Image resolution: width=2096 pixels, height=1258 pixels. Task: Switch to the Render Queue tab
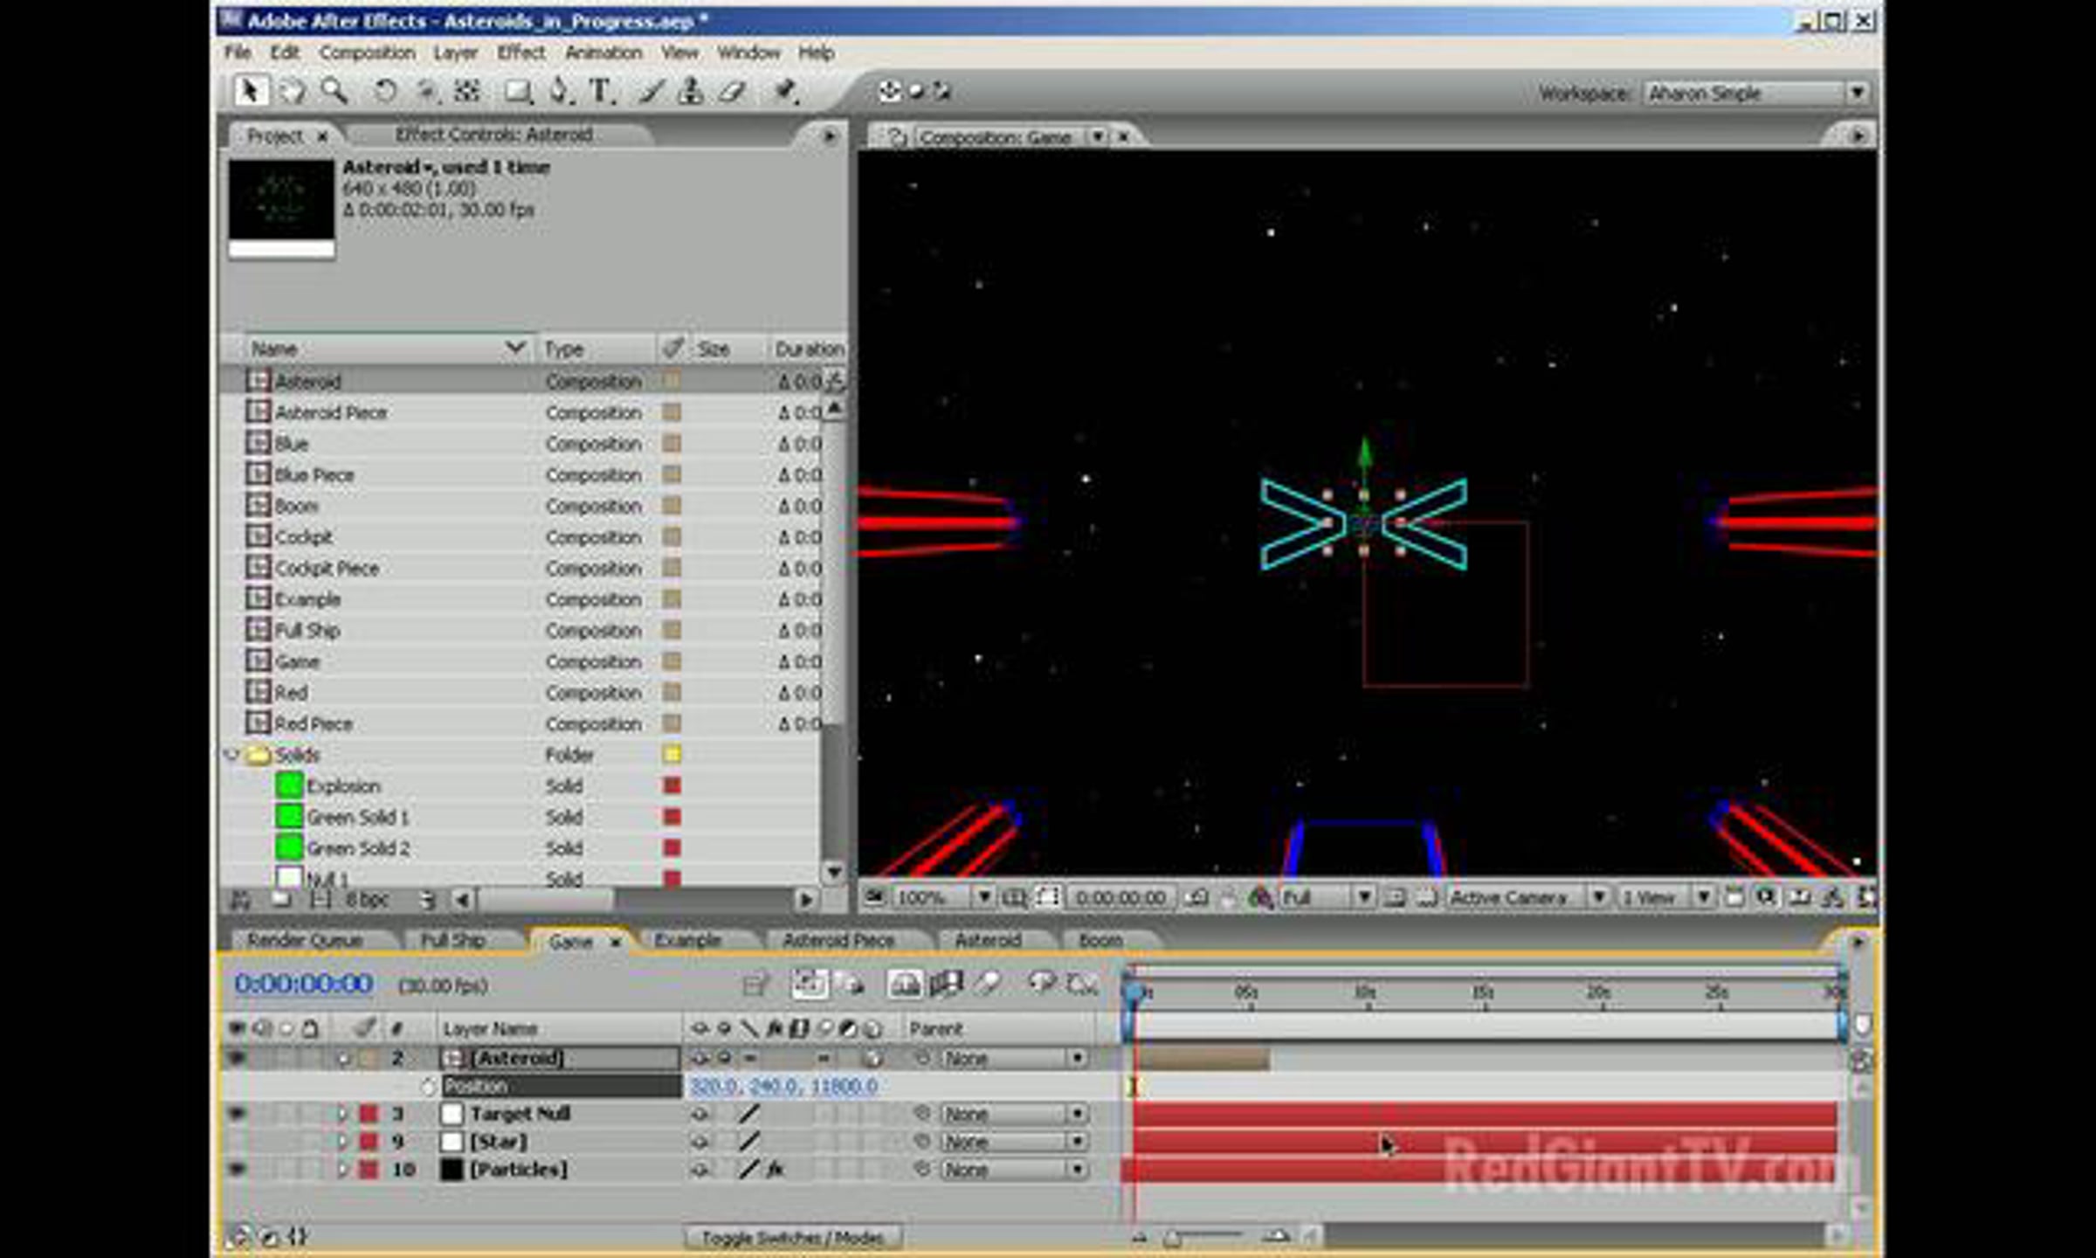tap(305, 940)
